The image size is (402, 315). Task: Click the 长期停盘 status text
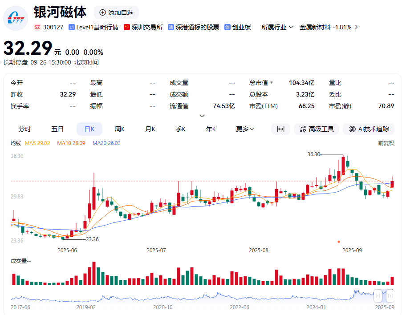click(x=16, y=62)
